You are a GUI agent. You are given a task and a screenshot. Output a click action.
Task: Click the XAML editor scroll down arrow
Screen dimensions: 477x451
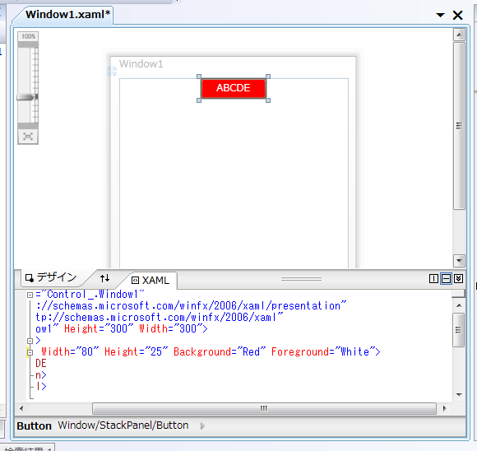click(459, 395)
